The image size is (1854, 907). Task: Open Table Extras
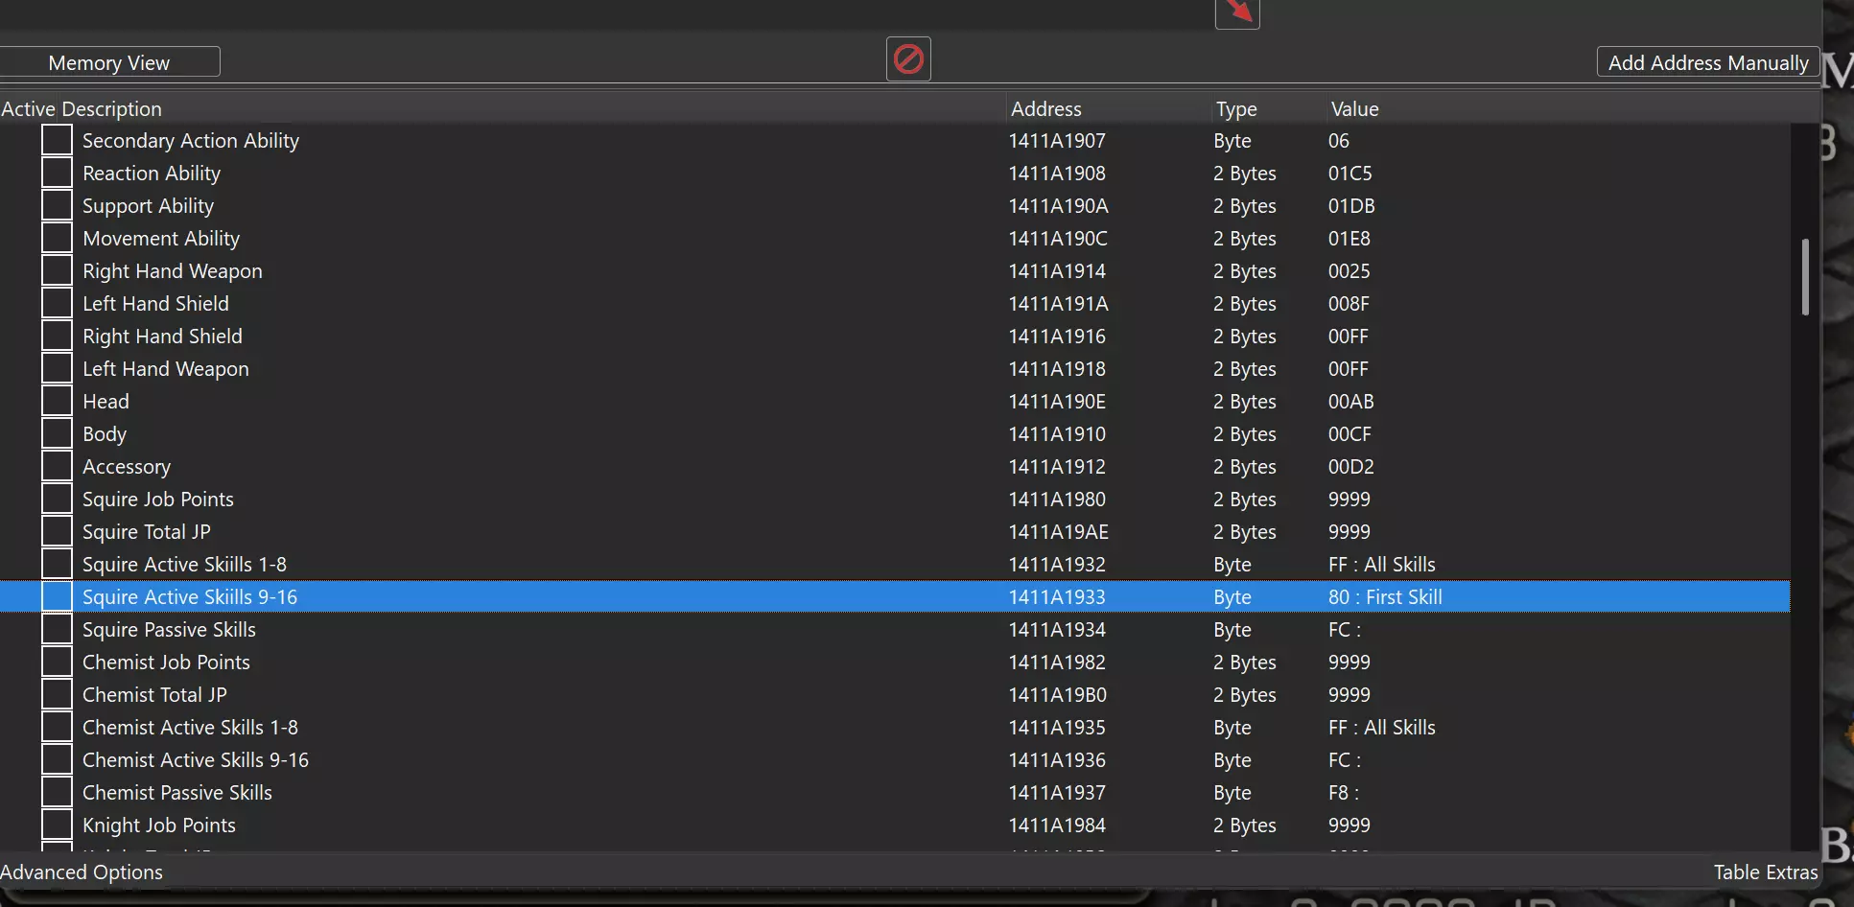[x=1766, y=872]
